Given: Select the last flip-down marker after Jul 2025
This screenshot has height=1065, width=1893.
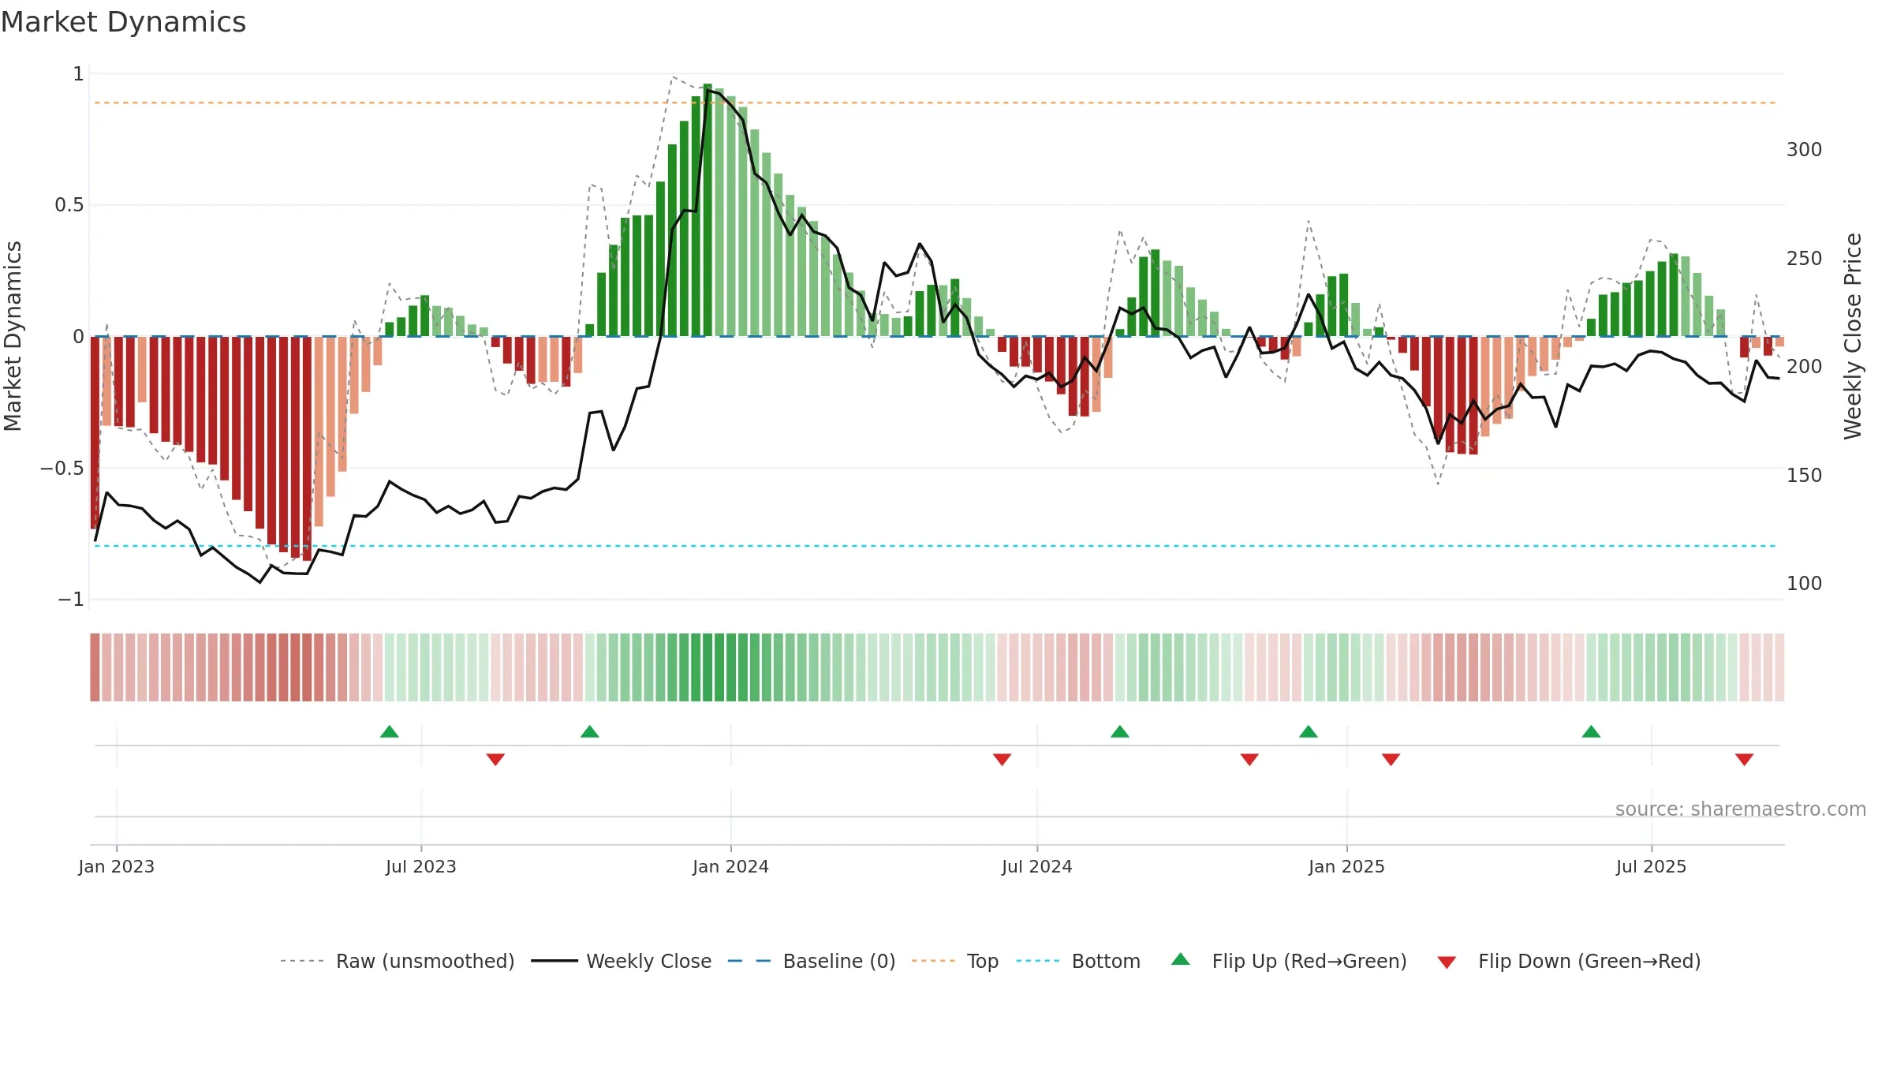Looking at the screenshot, I should click(x=1744, y=759).
